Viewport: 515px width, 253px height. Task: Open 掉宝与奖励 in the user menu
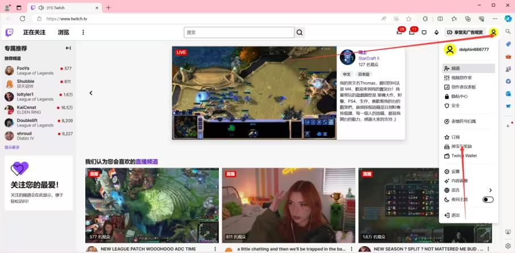468,146
